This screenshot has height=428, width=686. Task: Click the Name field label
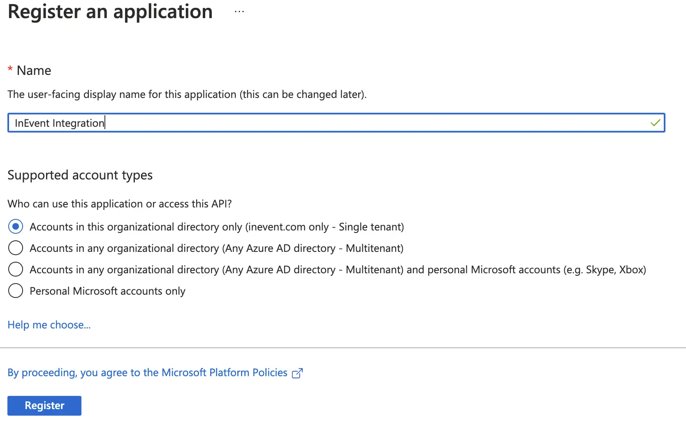click(x=34, y=70)
